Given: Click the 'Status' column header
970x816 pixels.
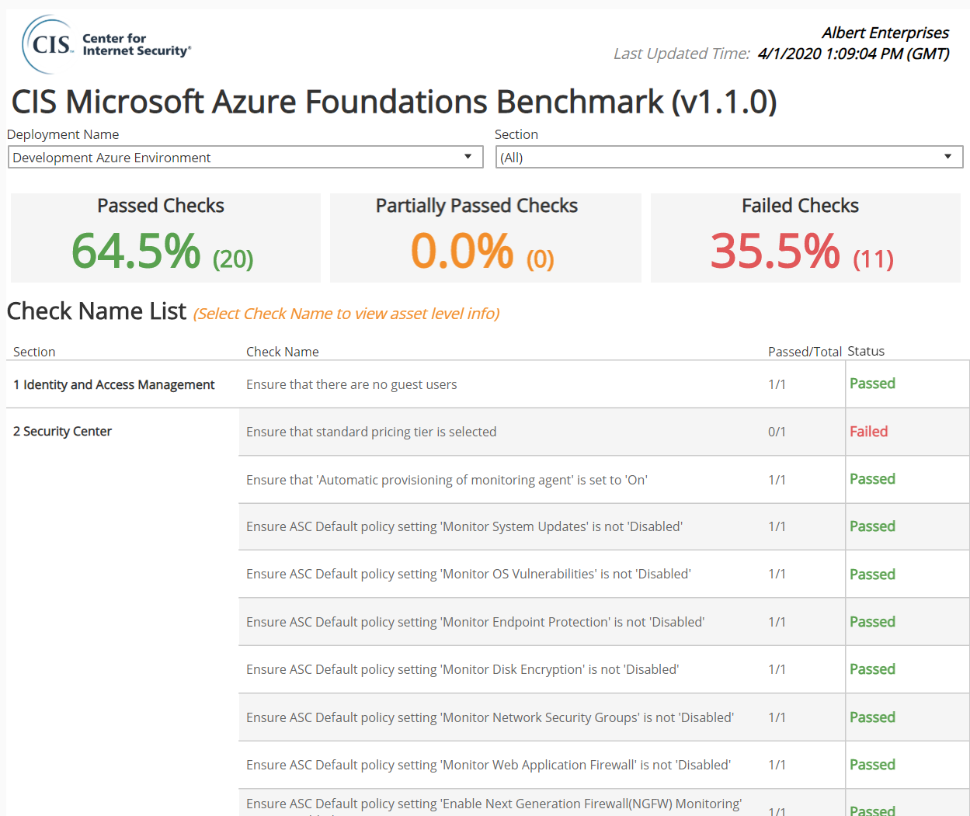Looking at the screenshot, I should point(866,351).
